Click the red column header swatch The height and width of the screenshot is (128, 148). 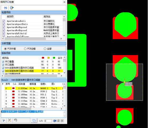[43, 58]
